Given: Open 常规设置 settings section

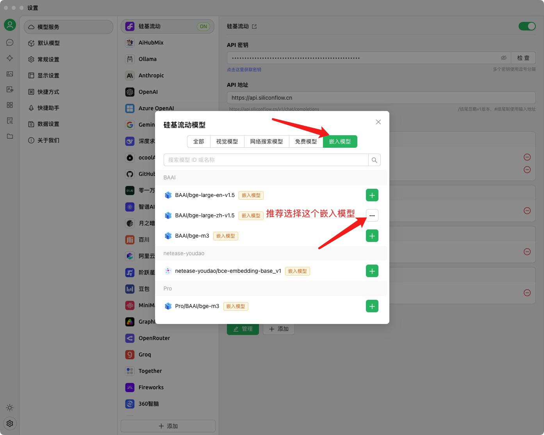Looking at the screenshot, I should pos(68,59).
